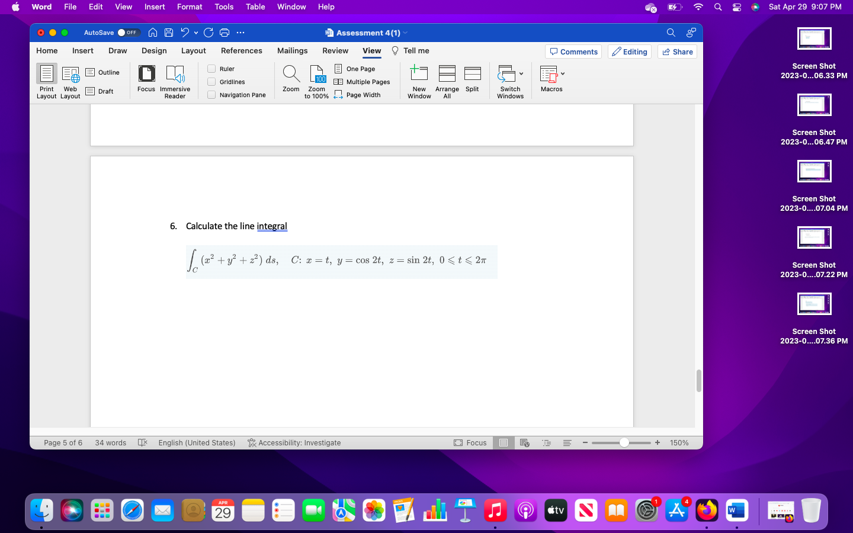Click the Share button

[x=677, y=52]
